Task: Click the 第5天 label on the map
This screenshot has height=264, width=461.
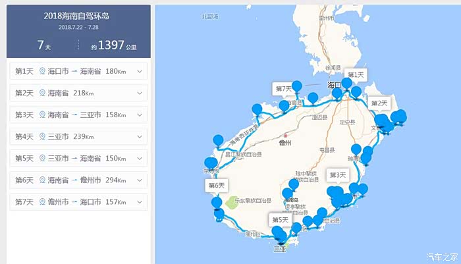Action: [x=280, y=220]
